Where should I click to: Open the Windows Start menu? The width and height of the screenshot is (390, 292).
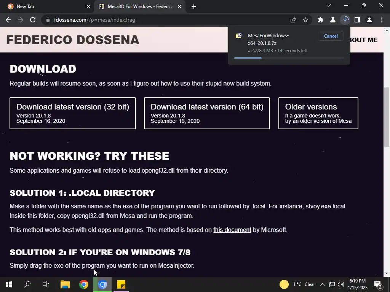pos(9,284)
